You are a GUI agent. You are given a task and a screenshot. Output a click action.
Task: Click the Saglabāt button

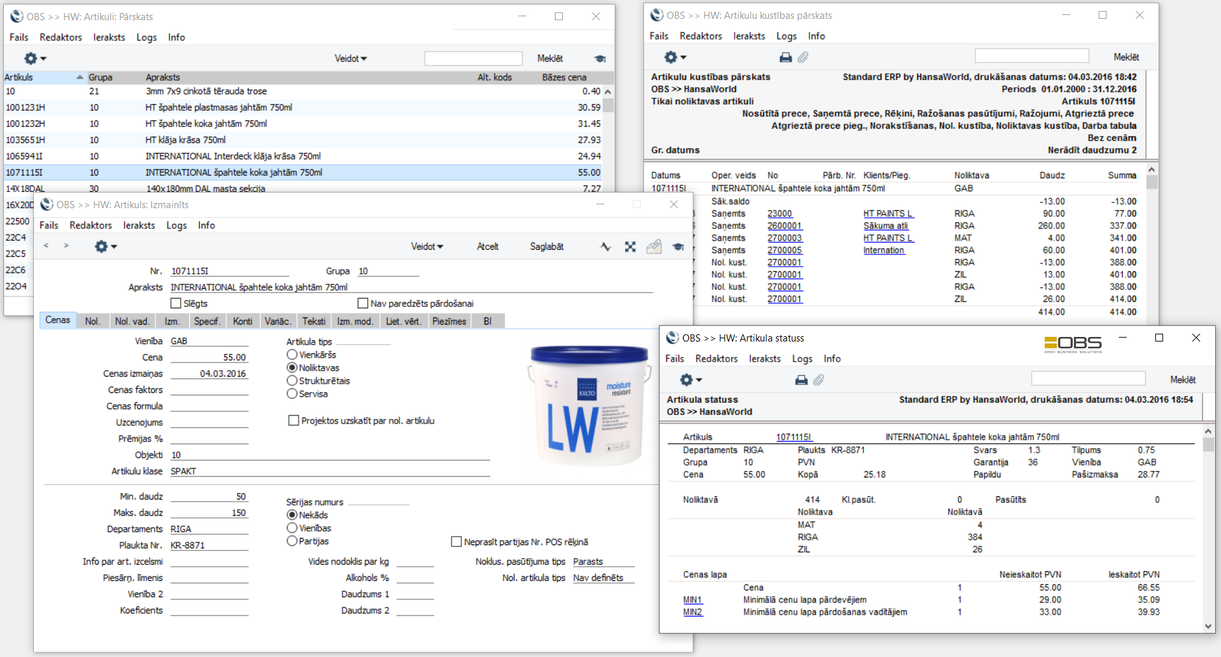pyautogui.click(x=546, y=247)
